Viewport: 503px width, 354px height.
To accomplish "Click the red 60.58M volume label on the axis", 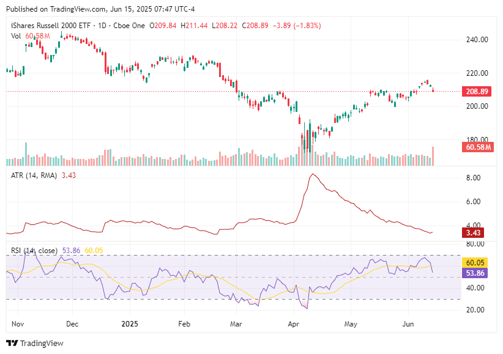I will click(x=478, y=147).
